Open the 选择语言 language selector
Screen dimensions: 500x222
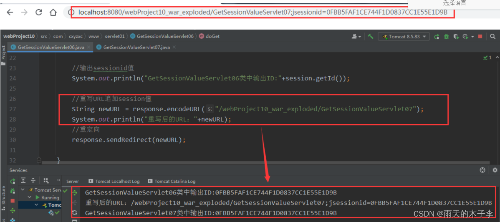click(455, 3)
